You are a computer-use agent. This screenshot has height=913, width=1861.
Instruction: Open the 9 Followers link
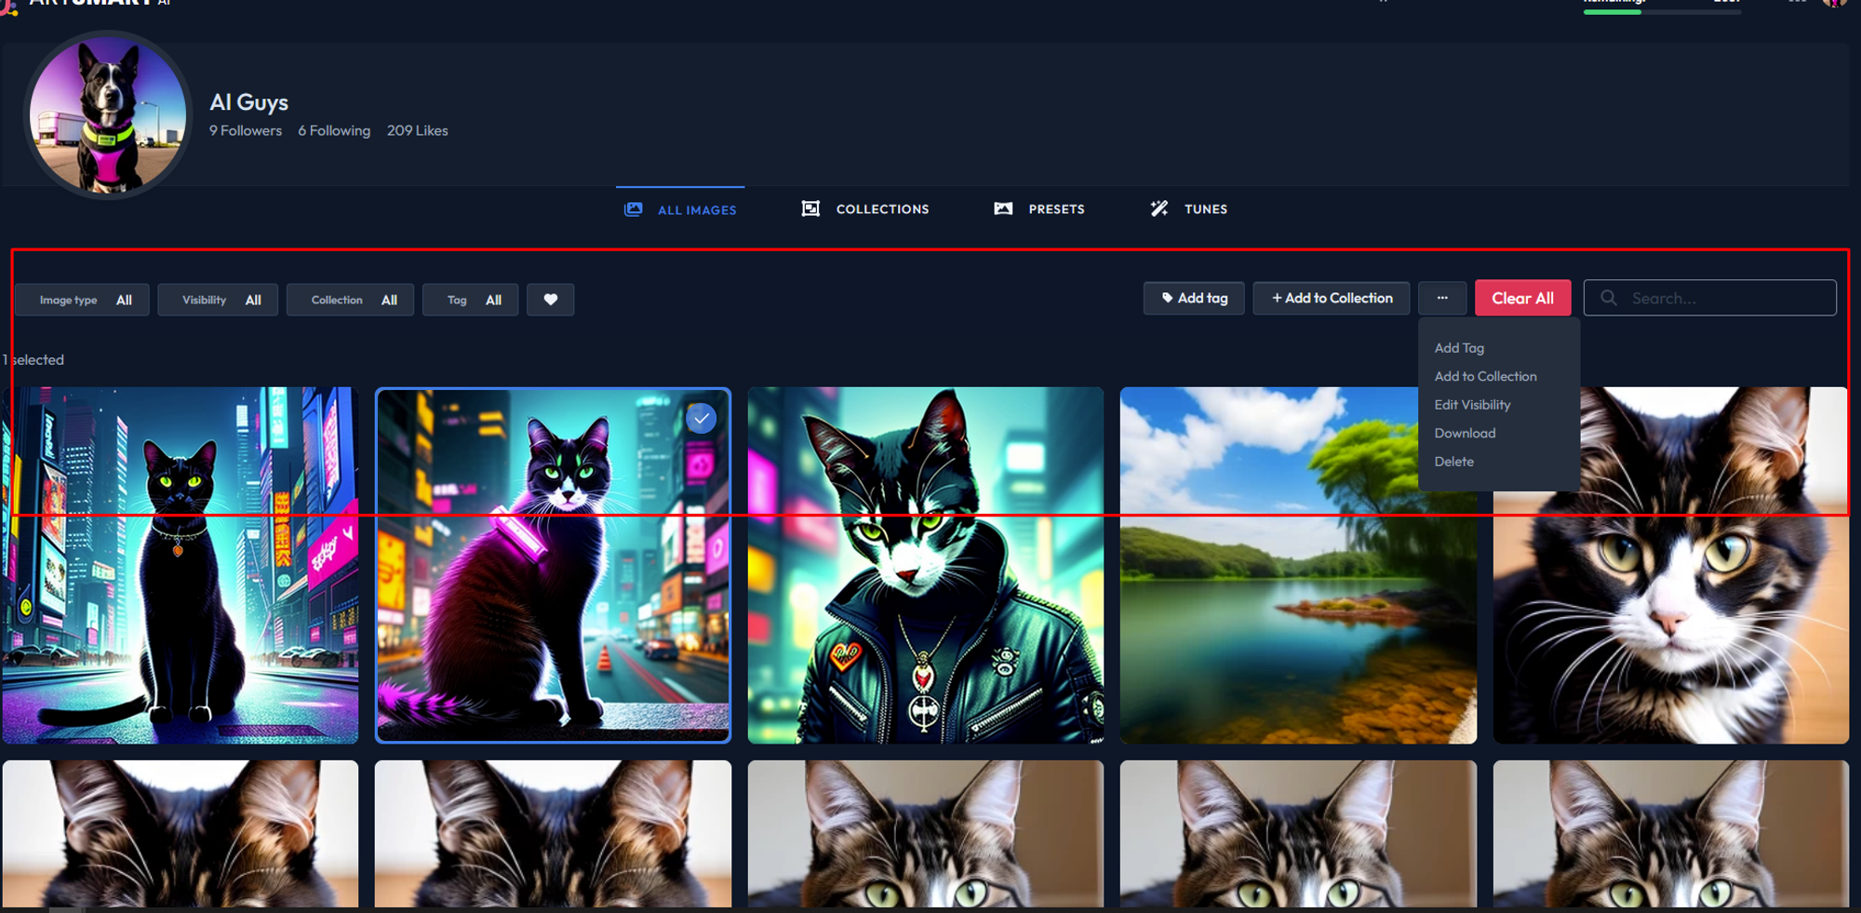click(246, 130)
